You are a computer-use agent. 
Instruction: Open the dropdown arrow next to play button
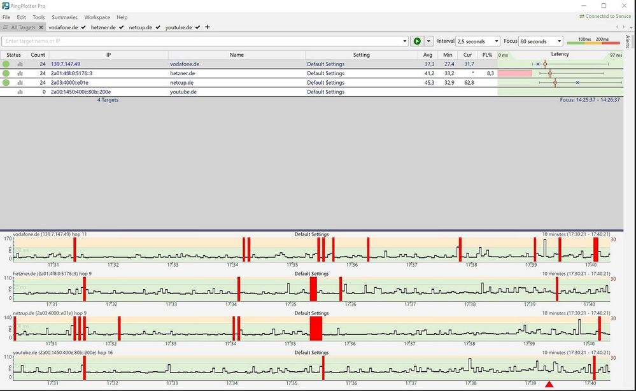tap(428, 41)
